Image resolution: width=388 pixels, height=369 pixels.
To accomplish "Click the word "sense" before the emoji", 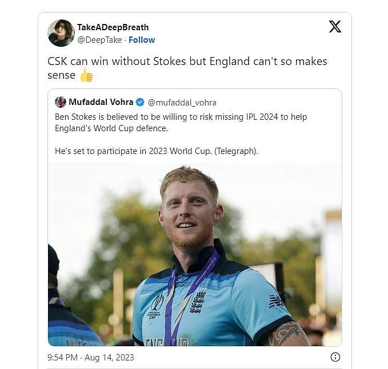I will click(x=61, y=75).
